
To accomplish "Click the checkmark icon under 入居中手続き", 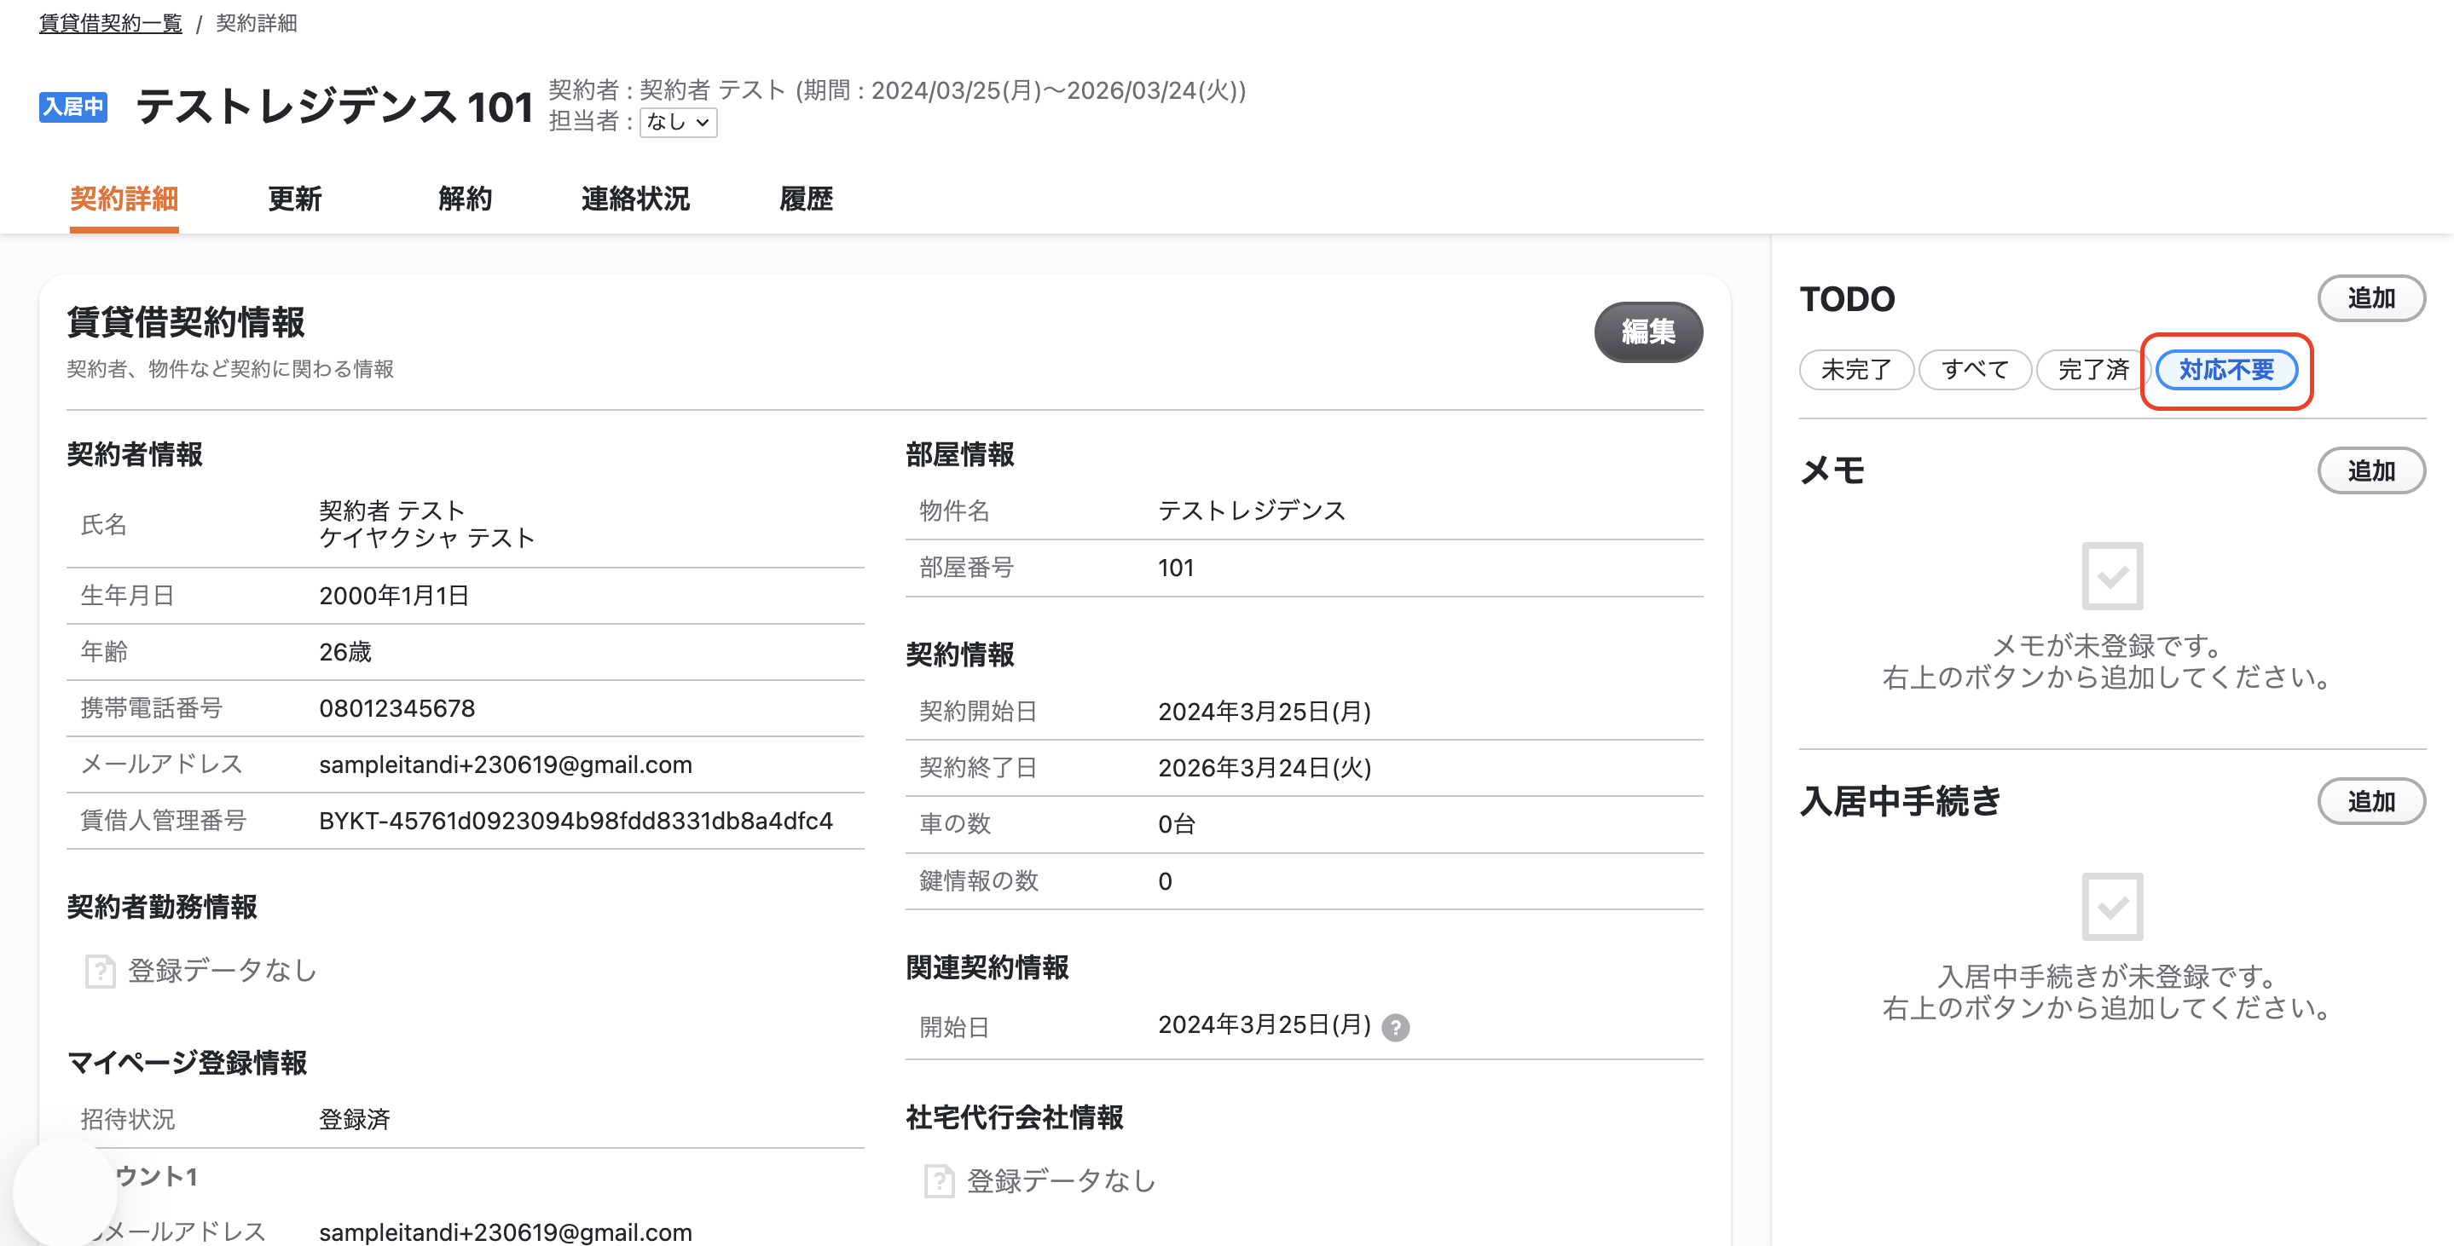I will click(x=2112, y=906).
